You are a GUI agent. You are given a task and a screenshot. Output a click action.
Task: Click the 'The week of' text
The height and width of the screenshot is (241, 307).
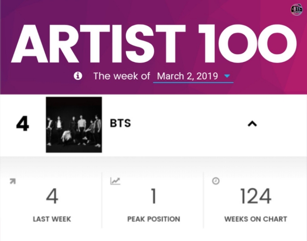[122, 76]
